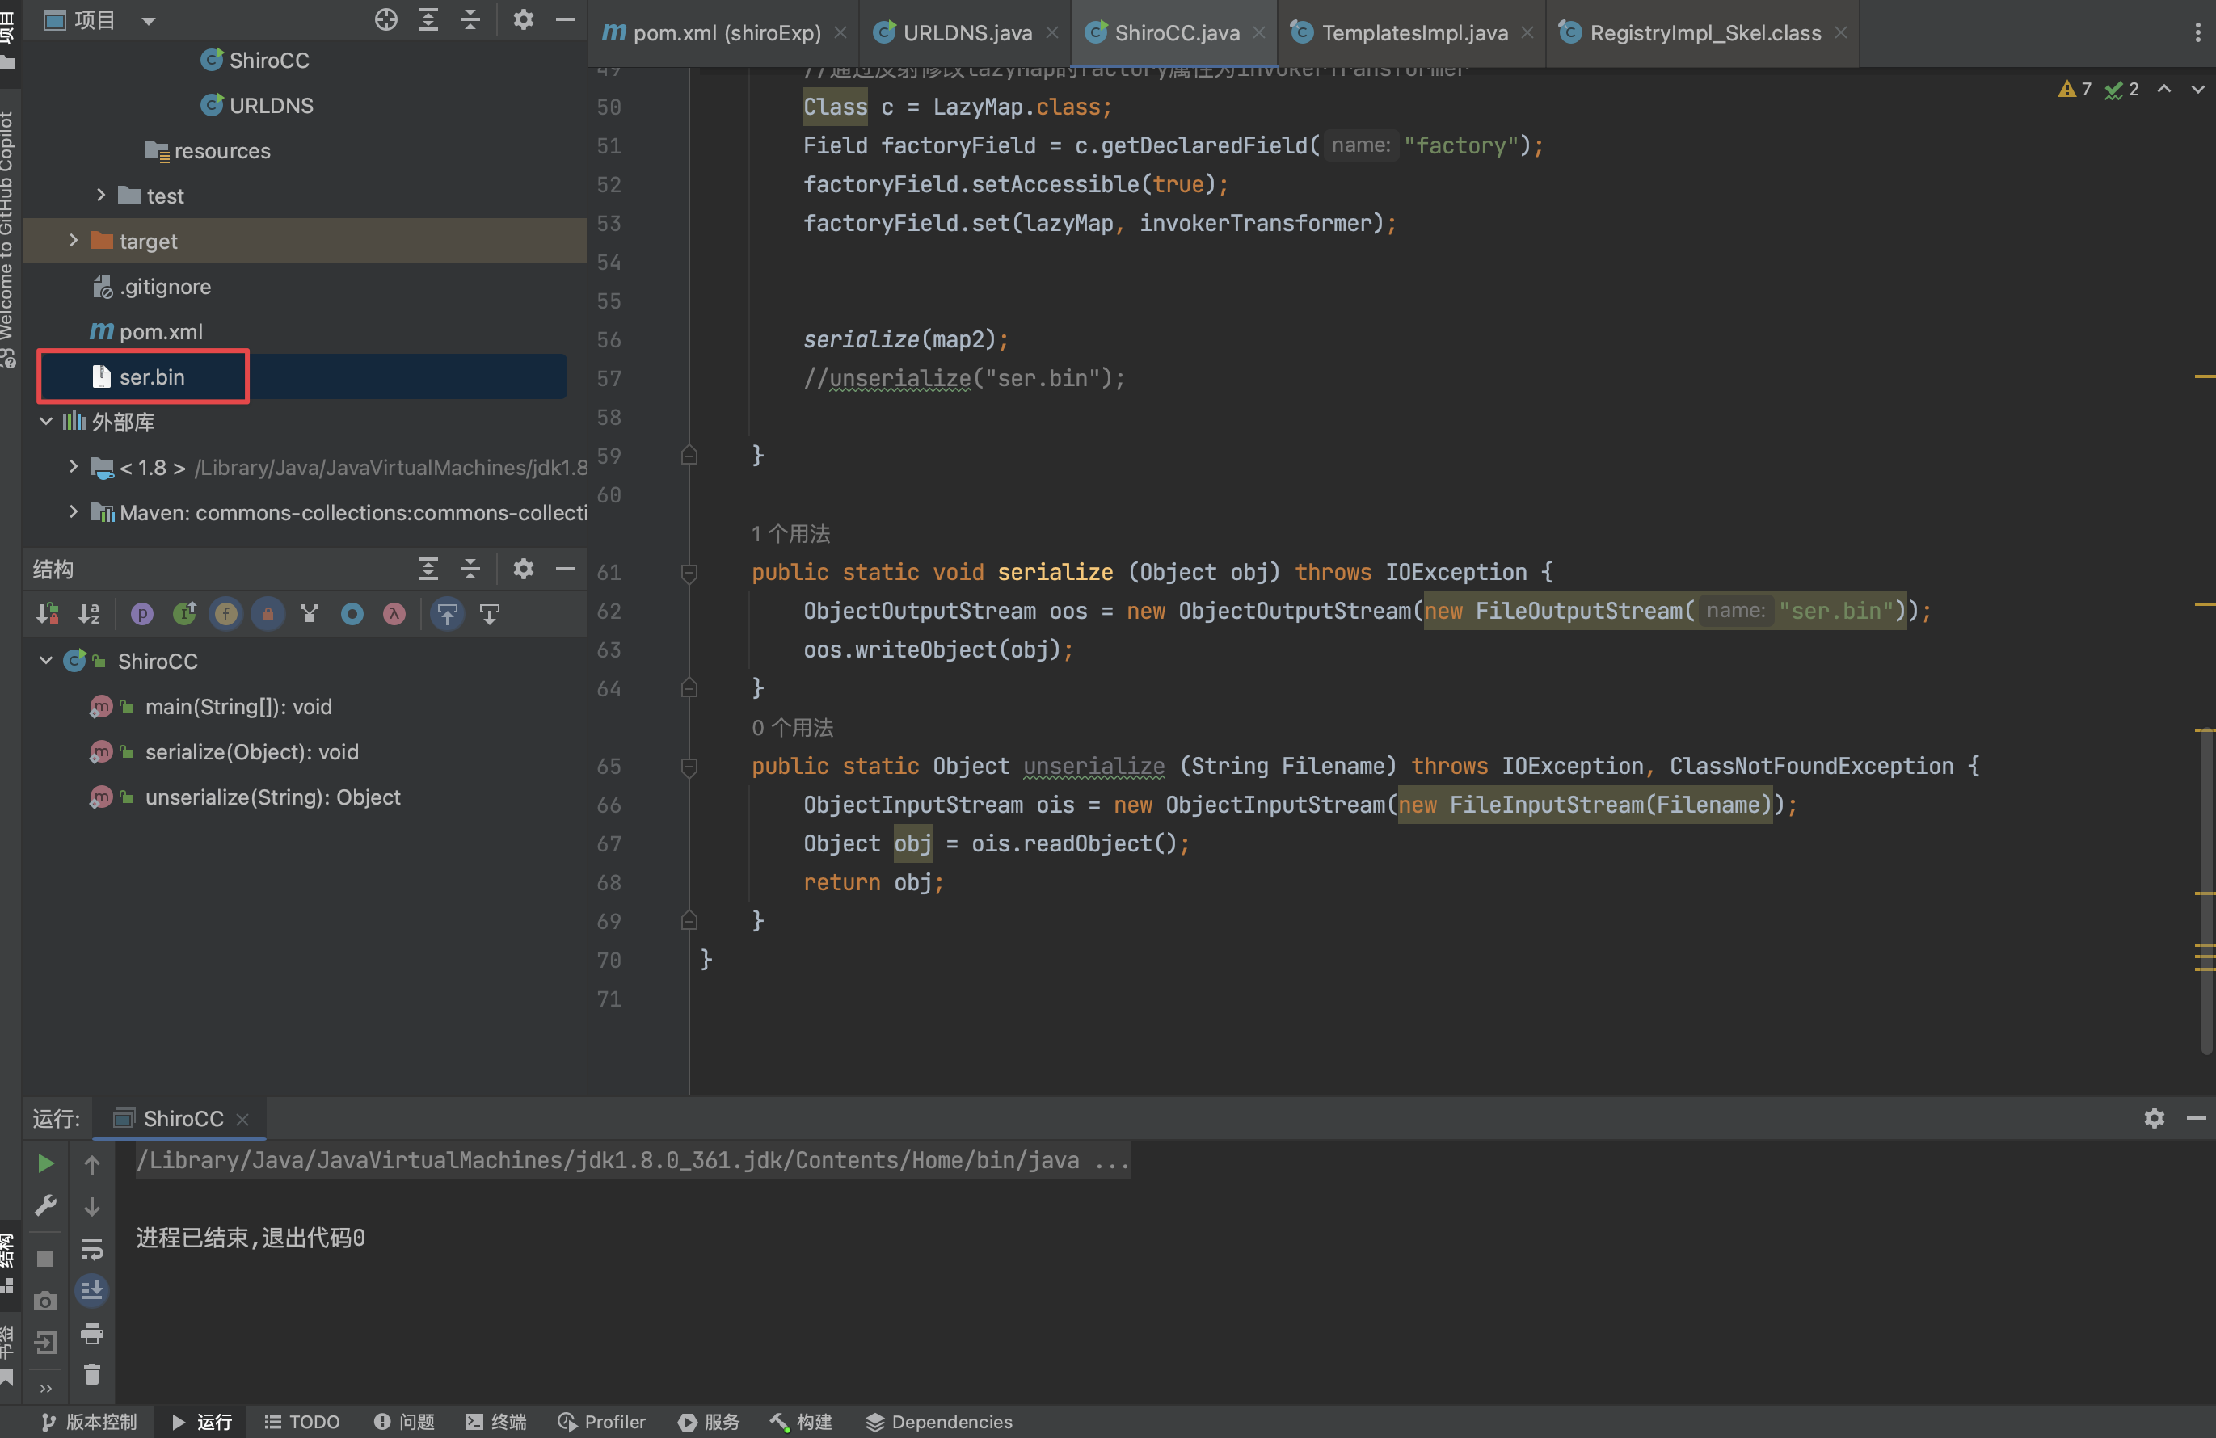Rerun ShiroCC with the green play icon
This screenshot has height=1438, width=2216.
44,1163
